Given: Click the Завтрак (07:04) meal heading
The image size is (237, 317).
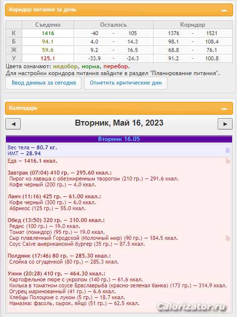Looking at the screenshot, I should [x=60, y=173].
